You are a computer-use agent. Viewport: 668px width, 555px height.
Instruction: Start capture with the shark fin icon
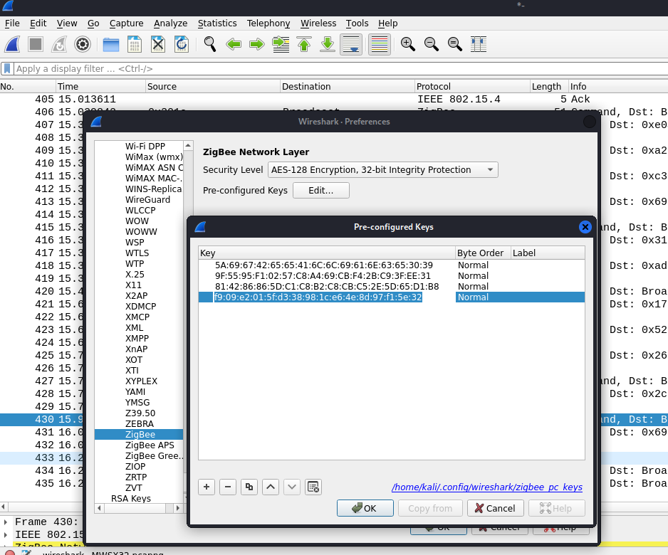12,44
